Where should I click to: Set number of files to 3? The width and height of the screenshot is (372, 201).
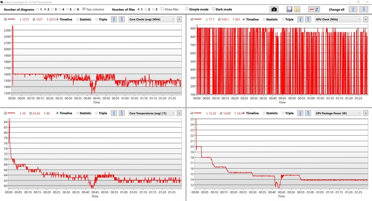point(152,9)
